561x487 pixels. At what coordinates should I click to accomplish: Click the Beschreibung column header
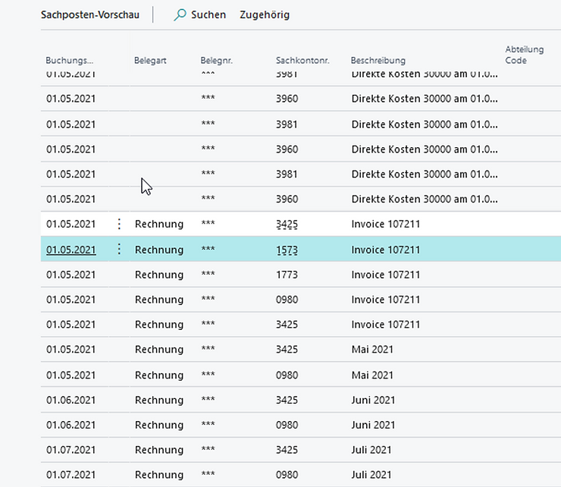378,60
